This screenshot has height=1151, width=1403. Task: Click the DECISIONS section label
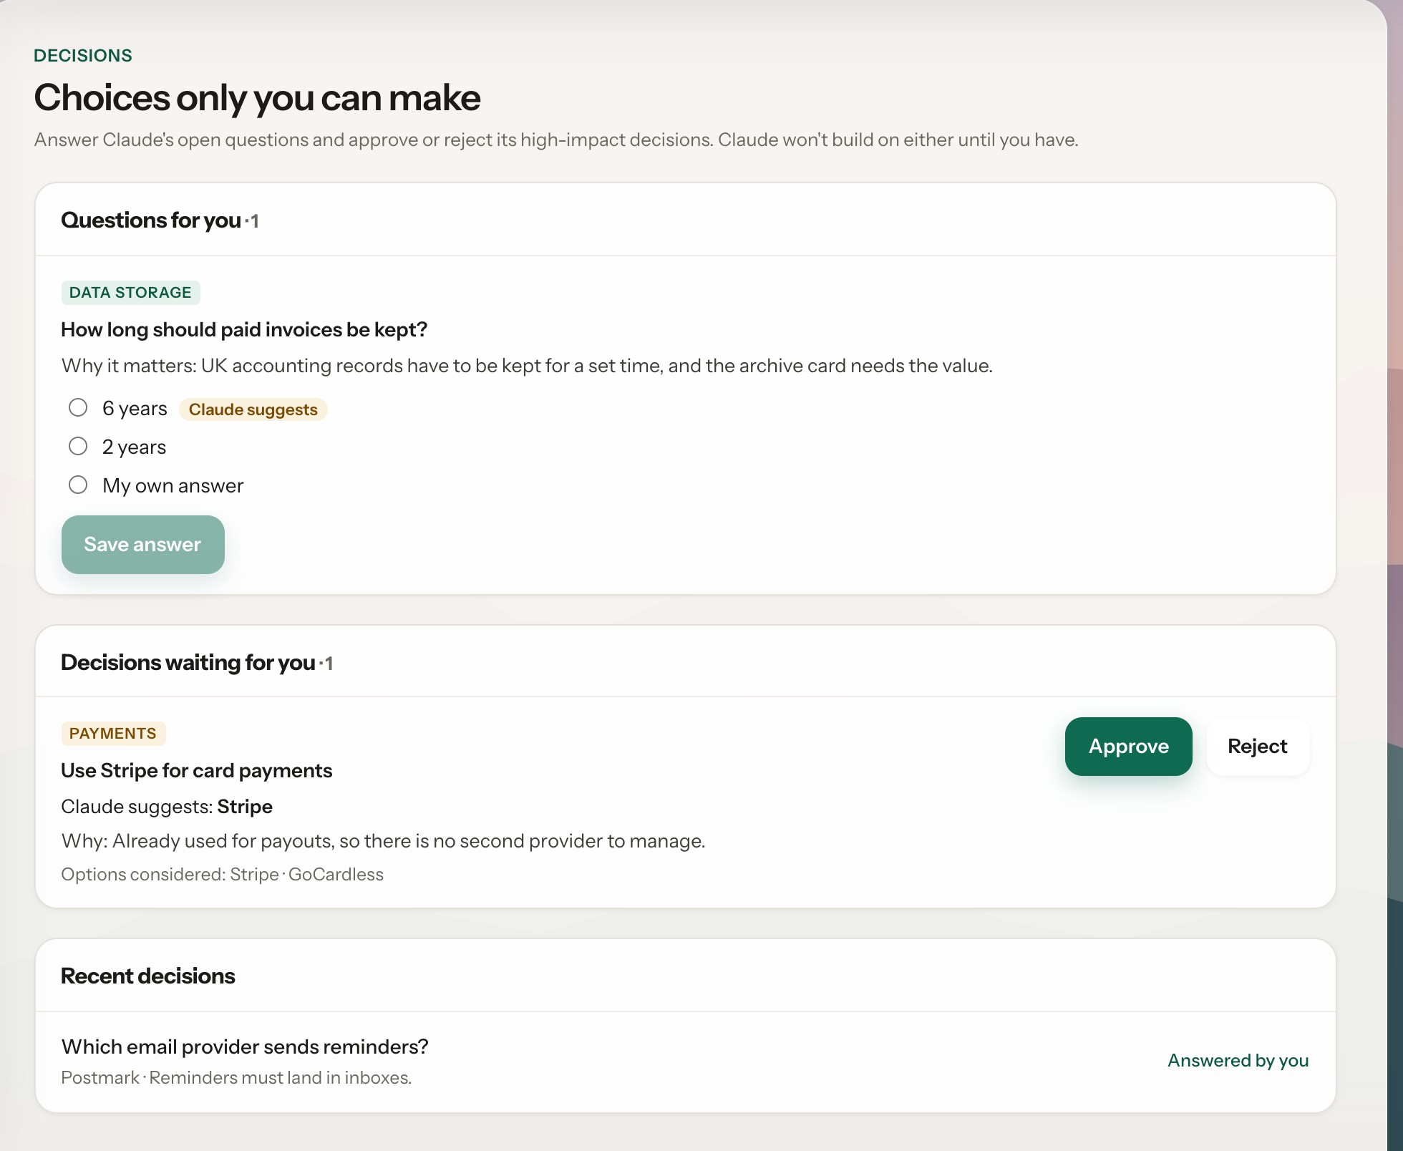point(83,56)
